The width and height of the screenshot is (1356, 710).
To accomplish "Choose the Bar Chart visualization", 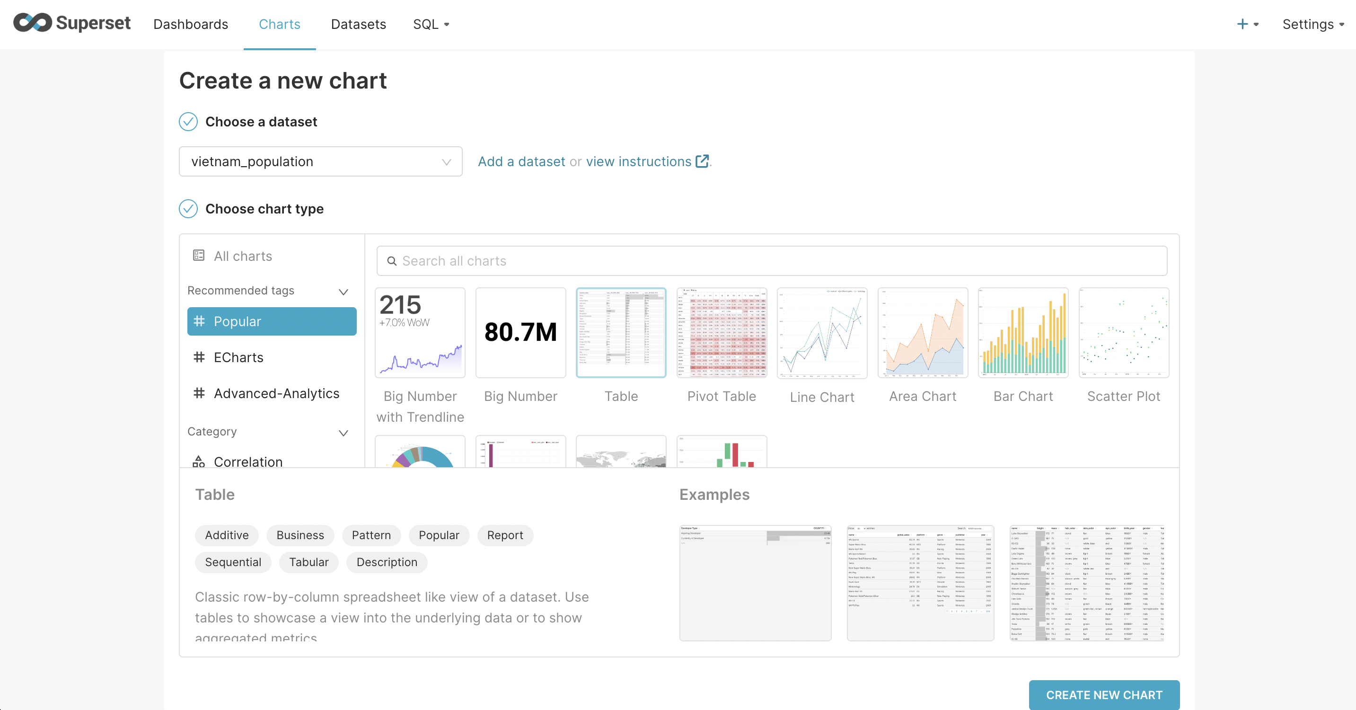I will point(1023,332).
